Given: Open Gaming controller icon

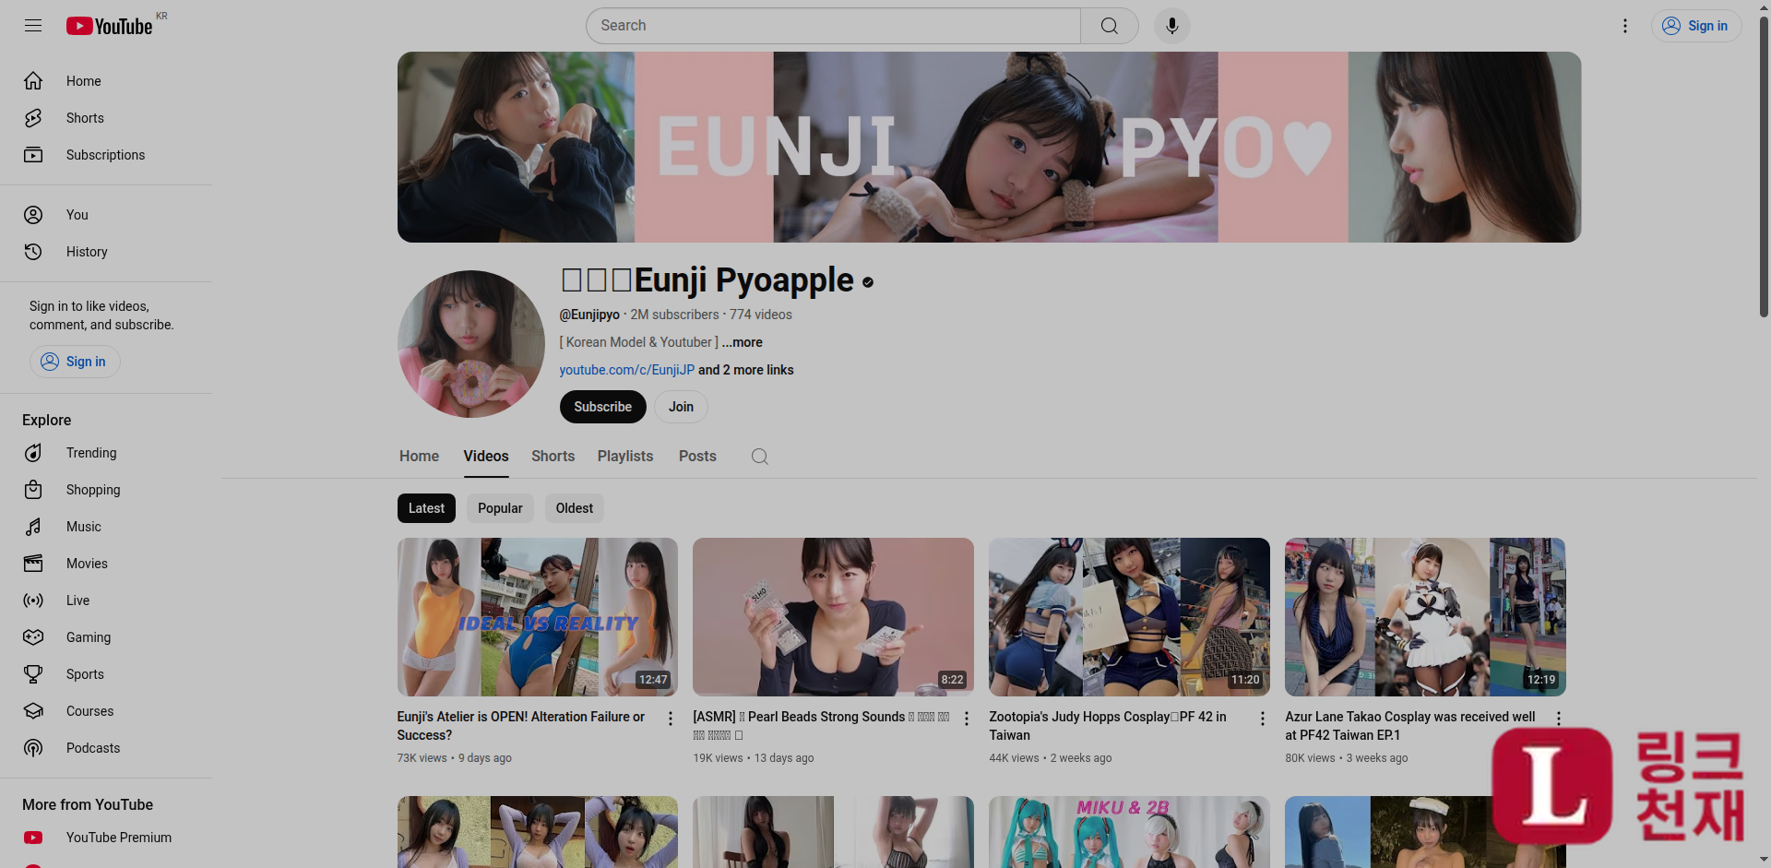Looking at the screenshot, I should click(33, 637).
